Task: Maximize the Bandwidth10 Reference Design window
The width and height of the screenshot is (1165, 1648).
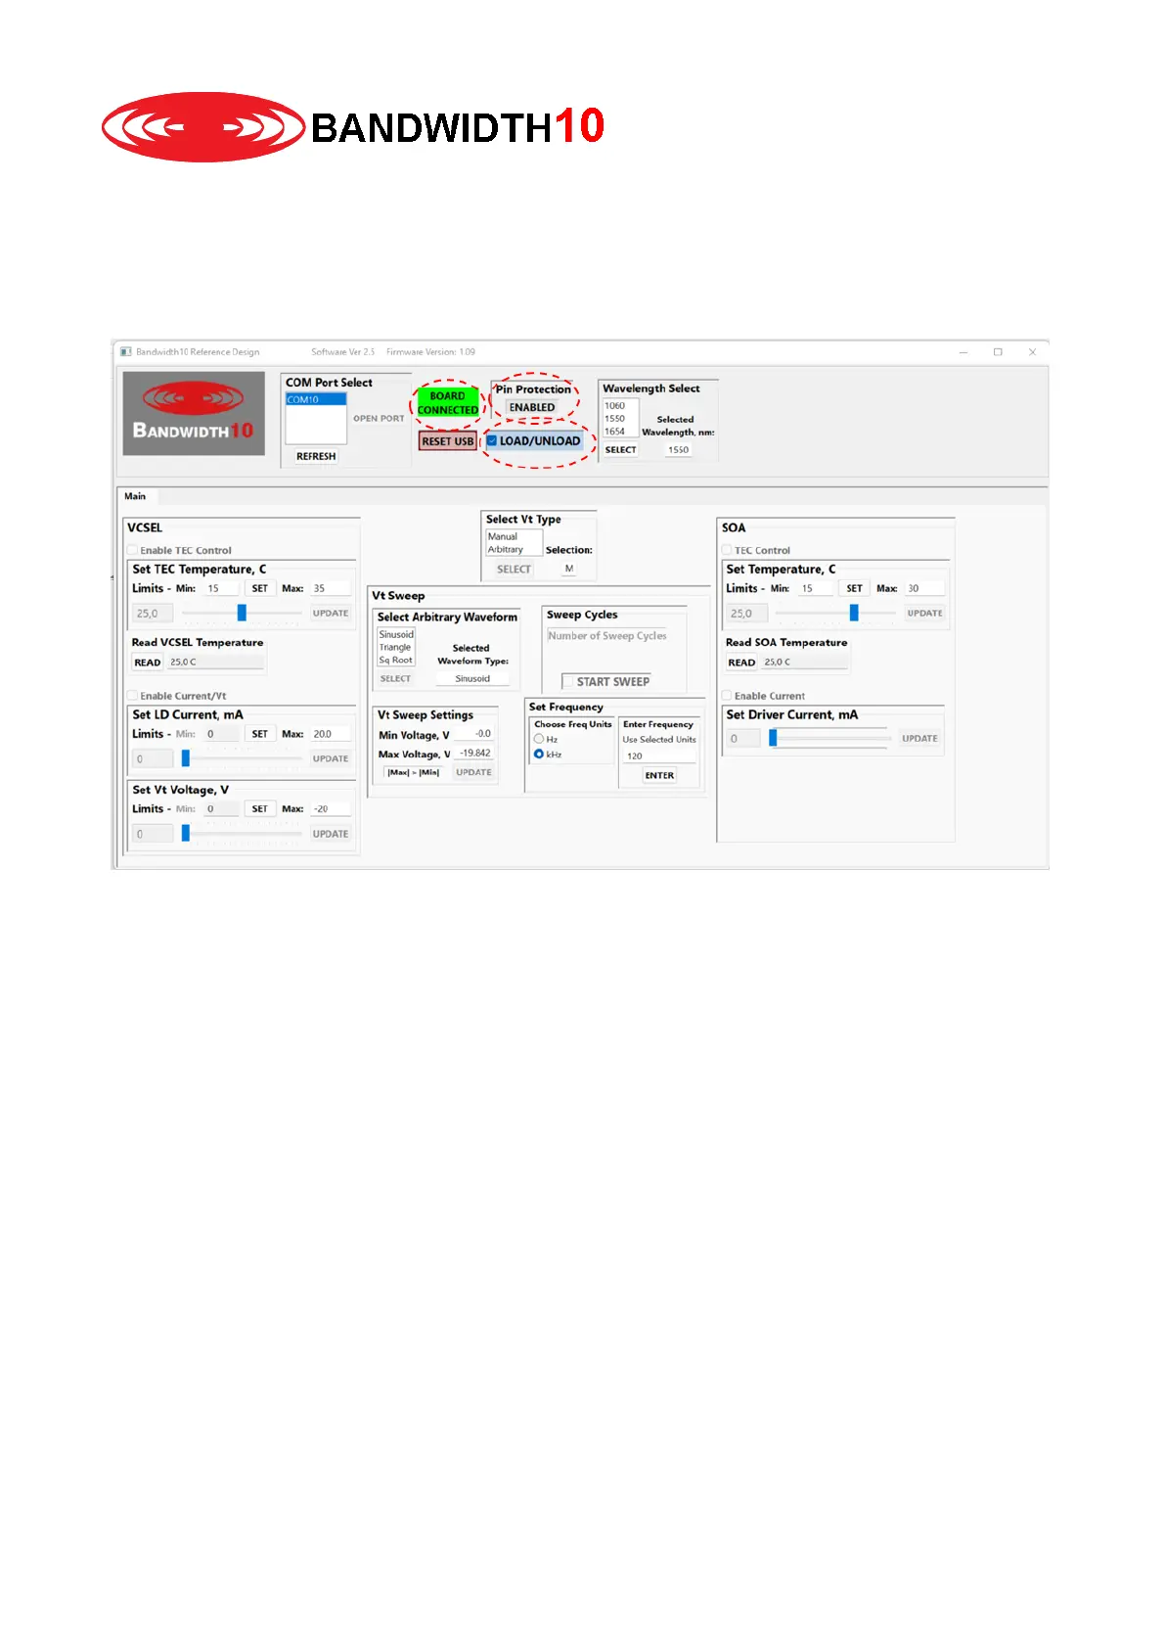Action: 998,352
